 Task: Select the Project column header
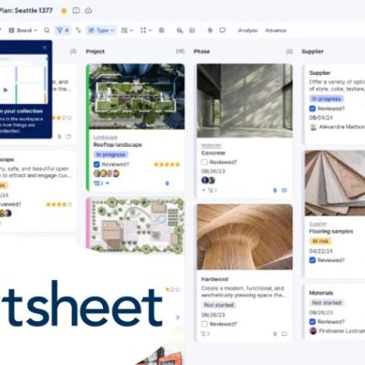95,51
